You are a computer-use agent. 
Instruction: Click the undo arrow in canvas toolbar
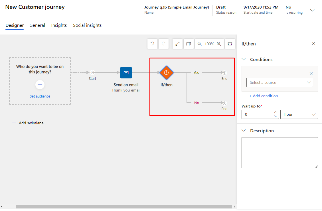pyautogui.click(x=152, y=44)
